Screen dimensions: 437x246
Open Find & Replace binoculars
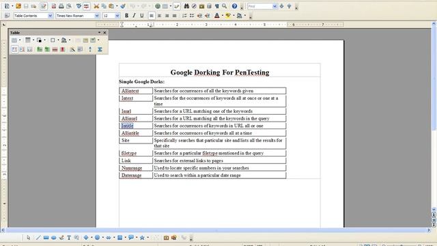[x=186, y=6]
